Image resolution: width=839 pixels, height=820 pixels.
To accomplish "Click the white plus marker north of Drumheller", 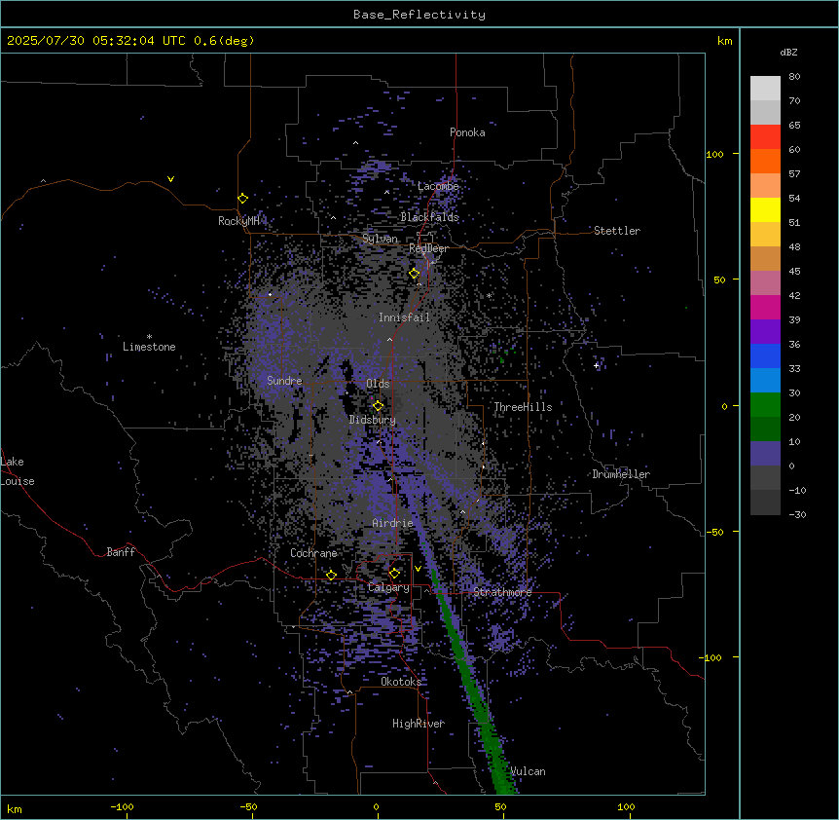I will tap(596, 365).
